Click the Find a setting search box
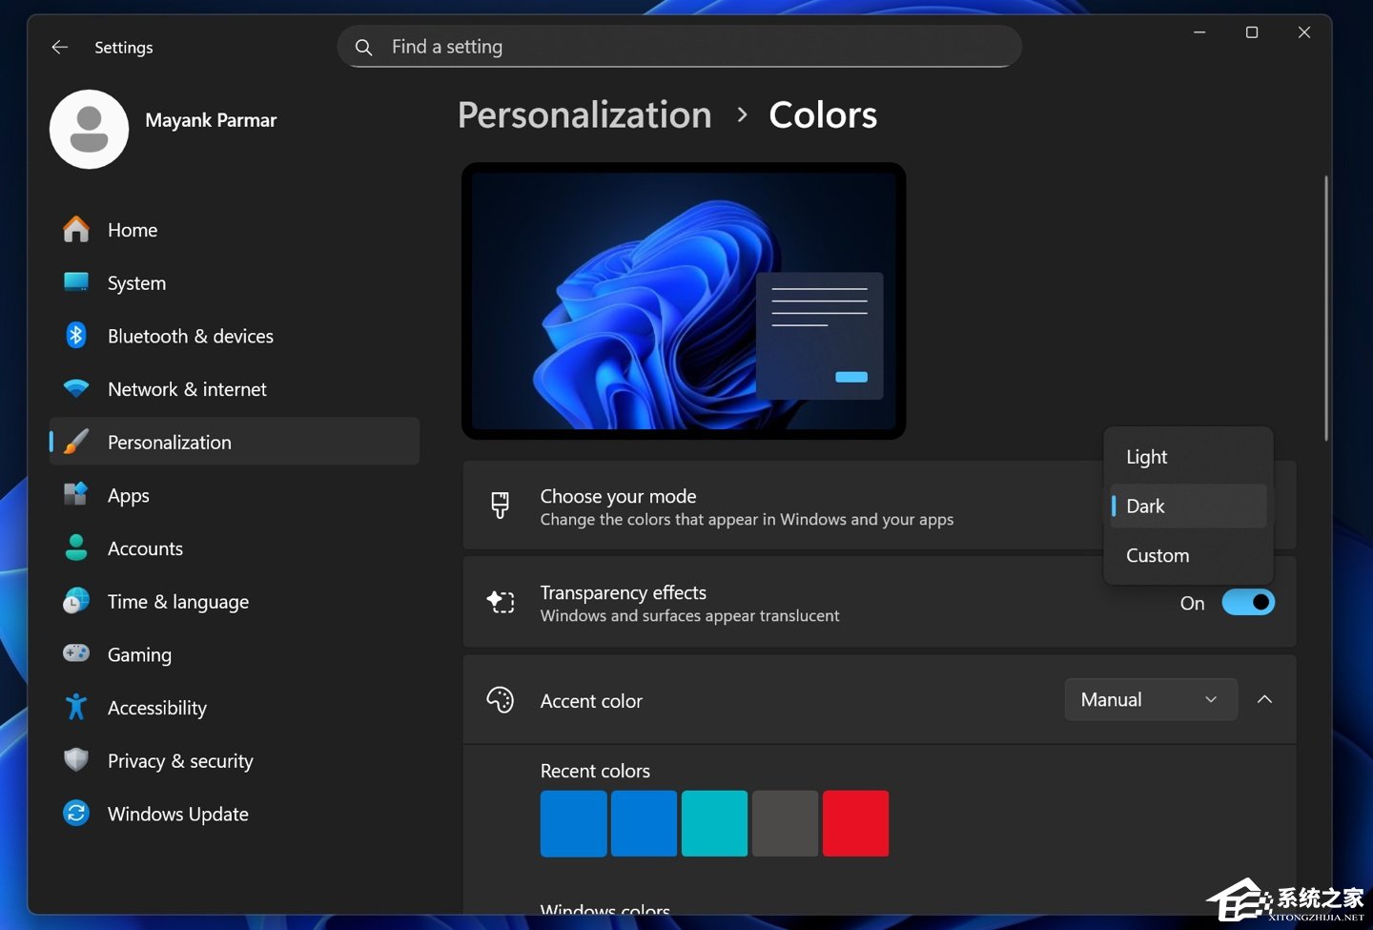Image resolution: width=1373 pixels, height=930 pixels. coord(679,47)
